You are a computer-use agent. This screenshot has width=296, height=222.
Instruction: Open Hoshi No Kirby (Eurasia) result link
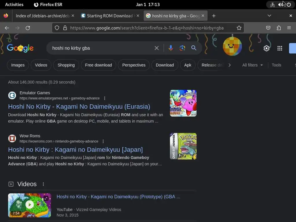(79, 107)
